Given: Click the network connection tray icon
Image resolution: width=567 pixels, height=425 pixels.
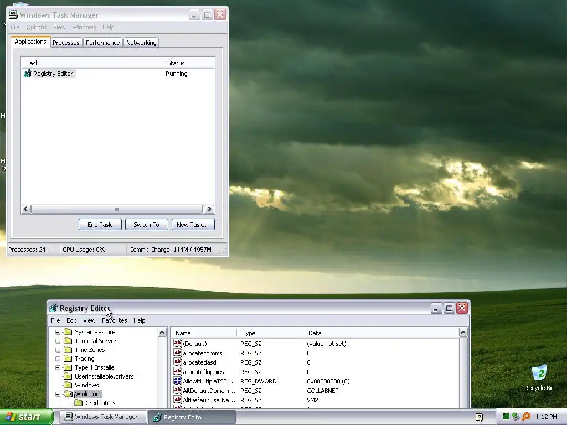Looking at the screenshot, I should click(x=516, y=417).
